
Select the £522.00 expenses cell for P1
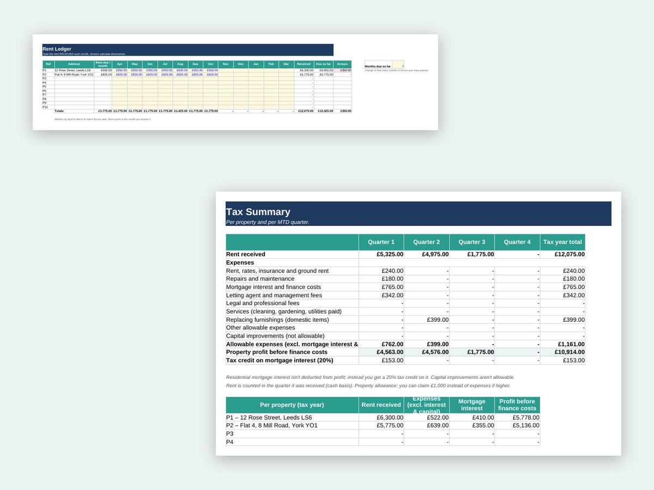point(427,418)
